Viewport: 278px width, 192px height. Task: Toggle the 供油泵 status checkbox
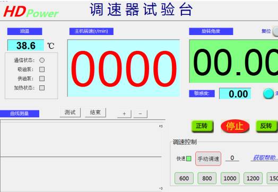42,78
